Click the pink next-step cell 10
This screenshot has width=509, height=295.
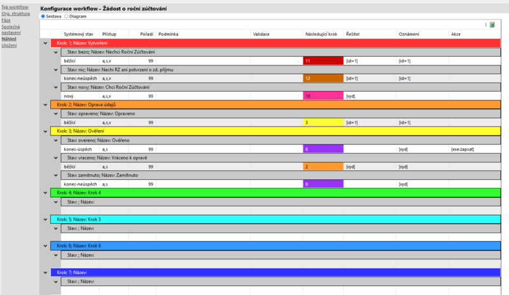coord(323,96)
